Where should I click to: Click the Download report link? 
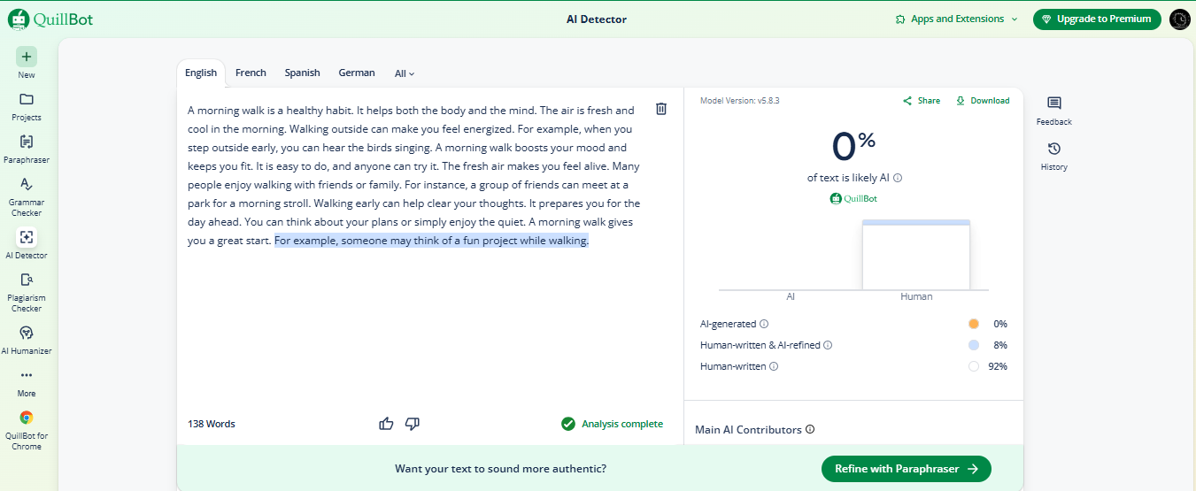(x=983, y=101)
